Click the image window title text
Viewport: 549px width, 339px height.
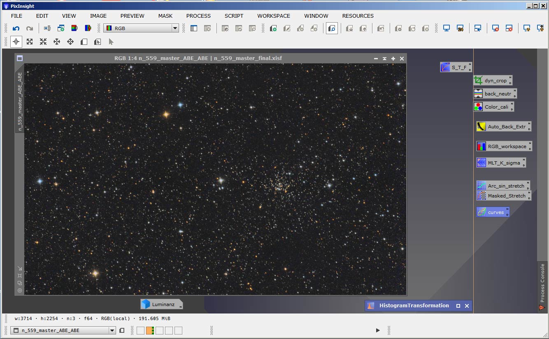pyautogui.click(x=198, y=58)
